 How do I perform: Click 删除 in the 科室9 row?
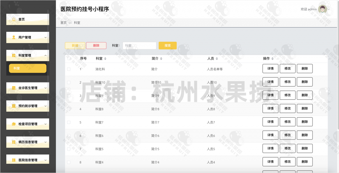tap(305, 95)
